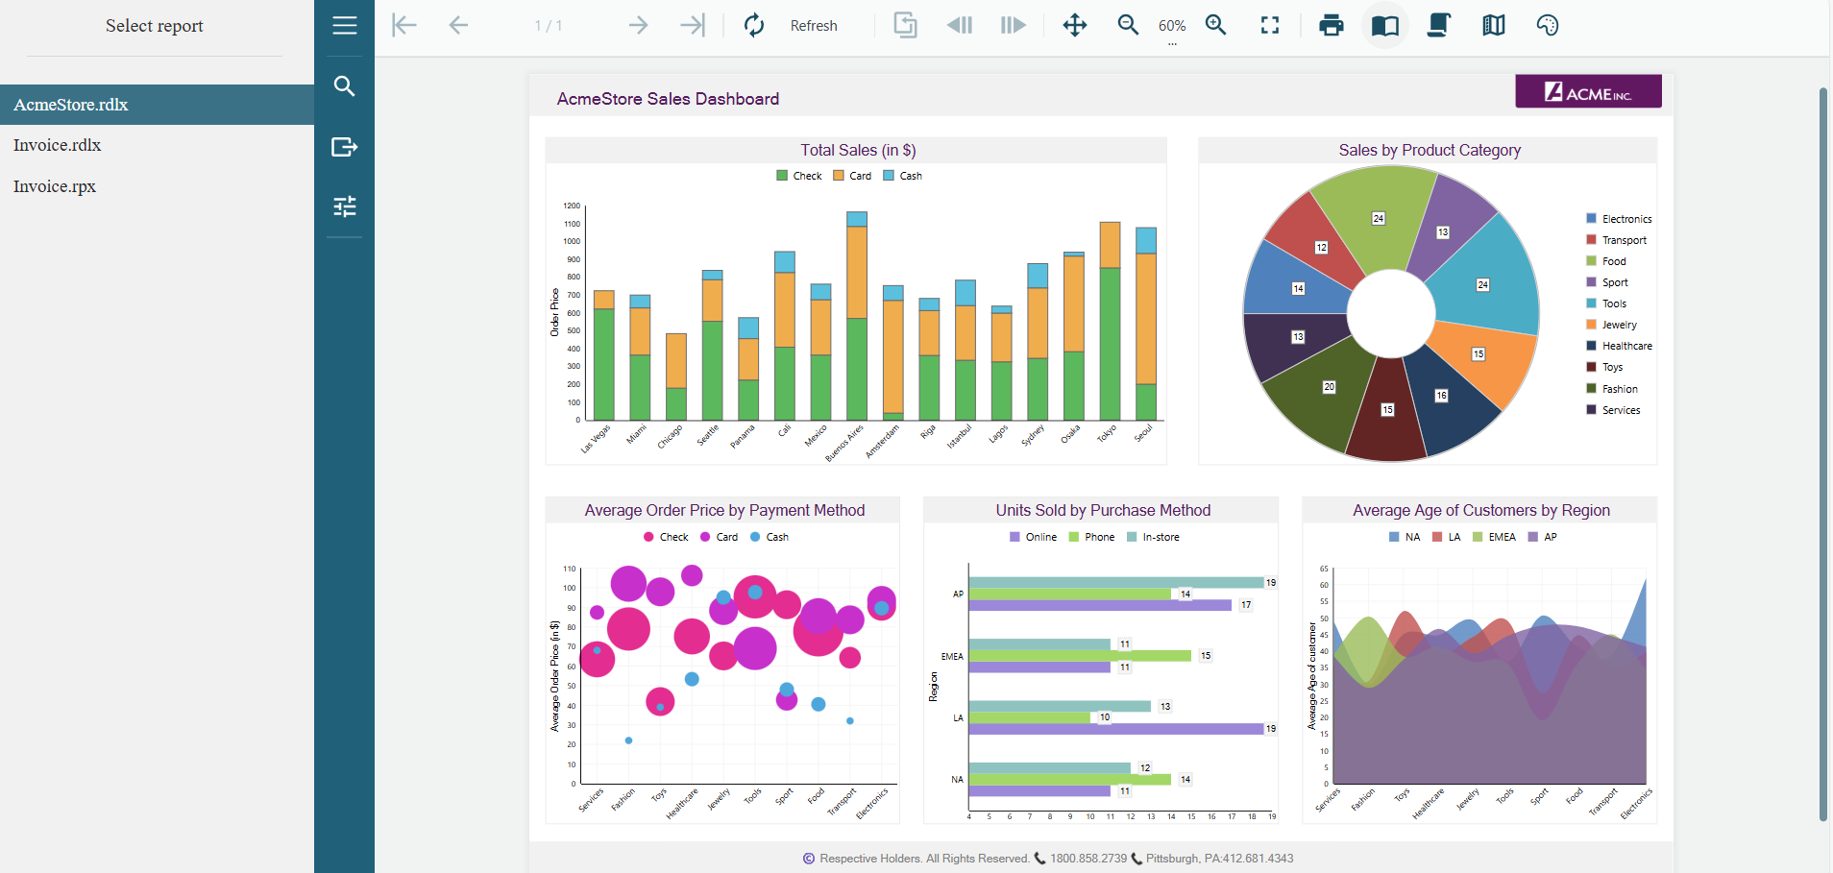Click the hamburger menu icon
Image resolution: width=1833 pixels, height=873 pixels.
pyautogui.click(x=344, y=26)
